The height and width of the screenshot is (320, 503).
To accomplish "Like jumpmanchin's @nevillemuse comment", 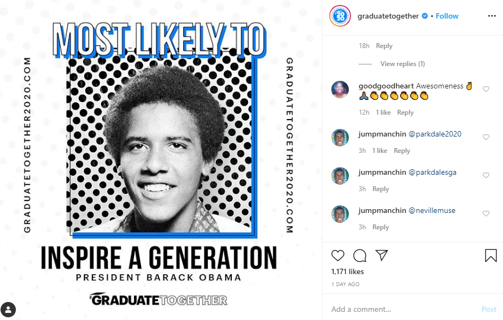I will click(x=486, y=214).
